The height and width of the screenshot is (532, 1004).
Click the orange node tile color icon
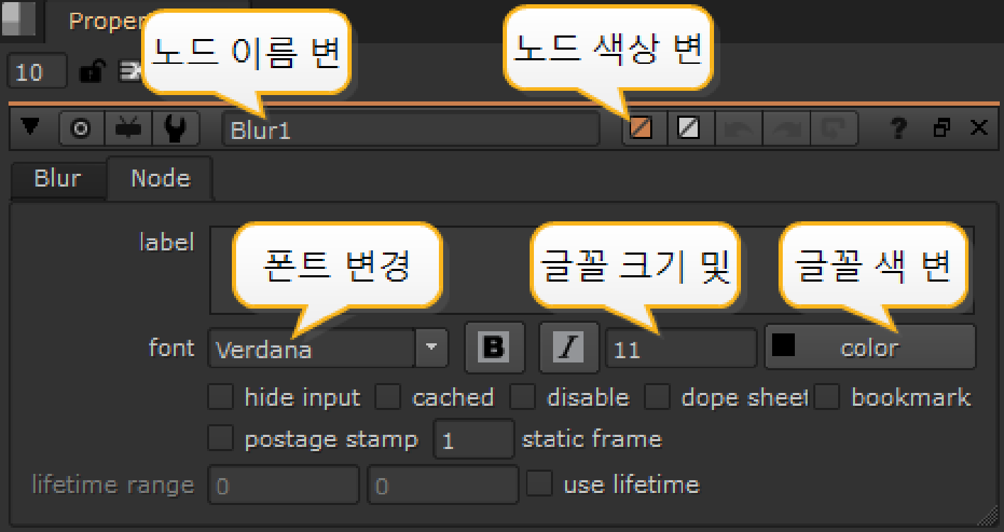641,129
